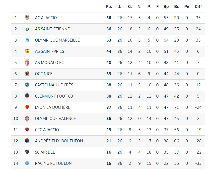Open Andrézieux-Bouthéon team link
This screenshot has height=170, width=208.
pyautogui.click(x=59, y=141)
